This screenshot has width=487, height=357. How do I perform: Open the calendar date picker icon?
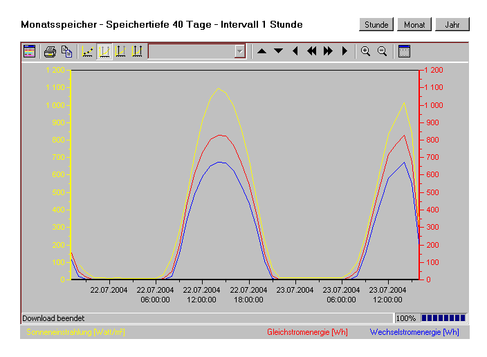coord(405,51)
